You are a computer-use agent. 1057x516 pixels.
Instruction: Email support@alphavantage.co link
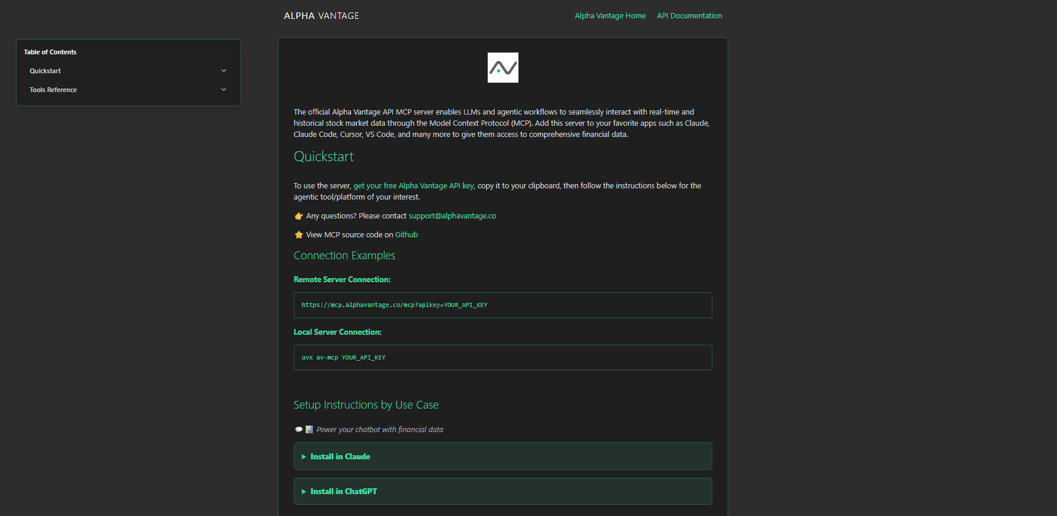[x=452, y=216]
